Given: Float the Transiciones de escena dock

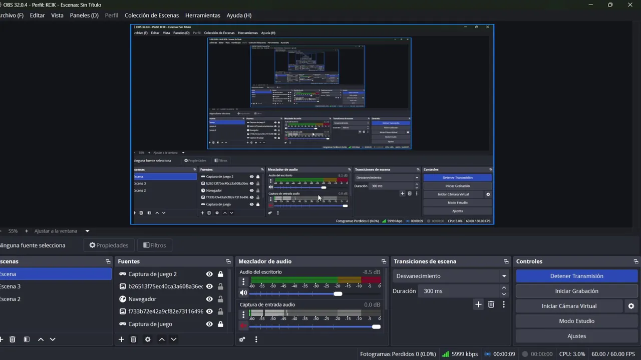Looking at the screenshot, I should point(506,261).
